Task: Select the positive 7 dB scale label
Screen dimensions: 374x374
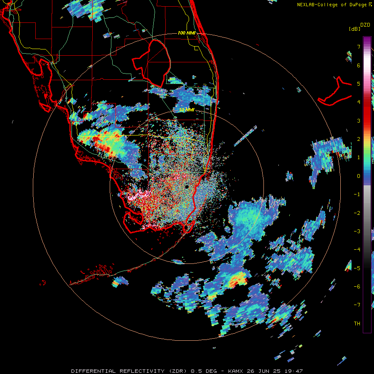Action: click(x=359, y=47)
